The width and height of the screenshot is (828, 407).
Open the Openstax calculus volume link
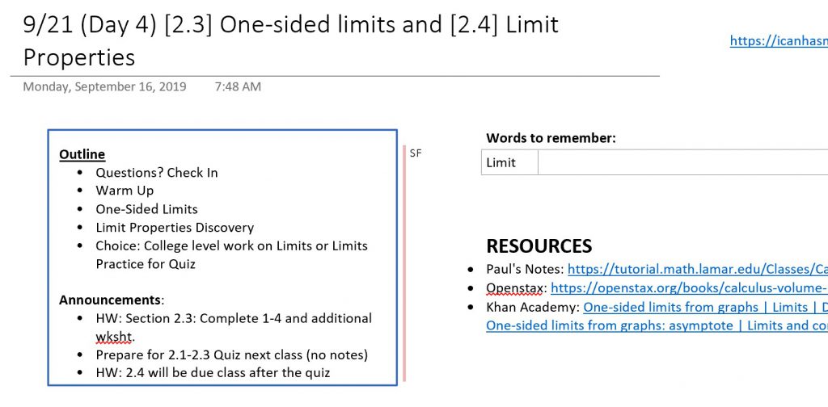[689, 288]
